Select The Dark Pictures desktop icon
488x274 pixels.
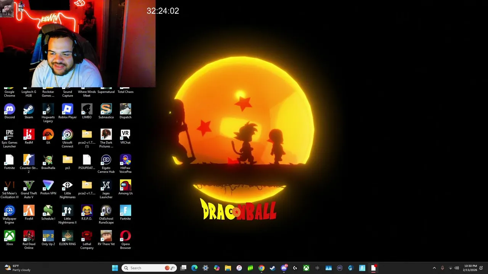[106, 139]
